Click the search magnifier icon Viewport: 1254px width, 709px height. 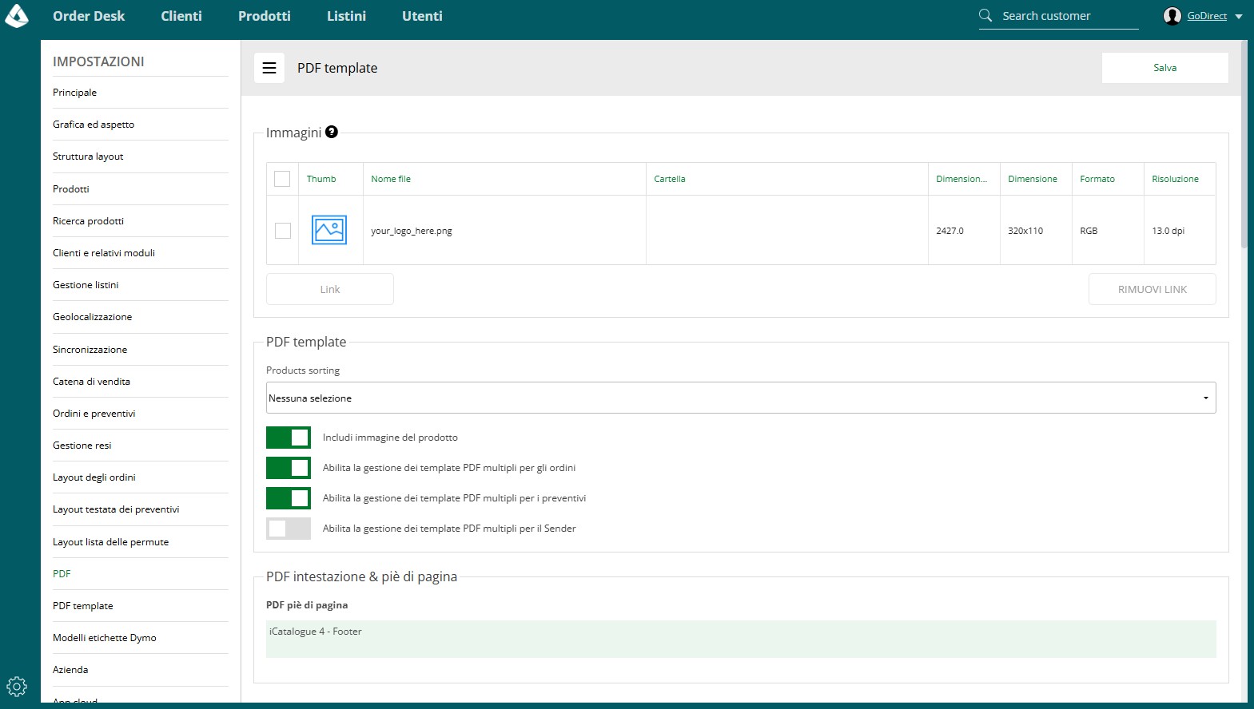[x=985, y=15]
